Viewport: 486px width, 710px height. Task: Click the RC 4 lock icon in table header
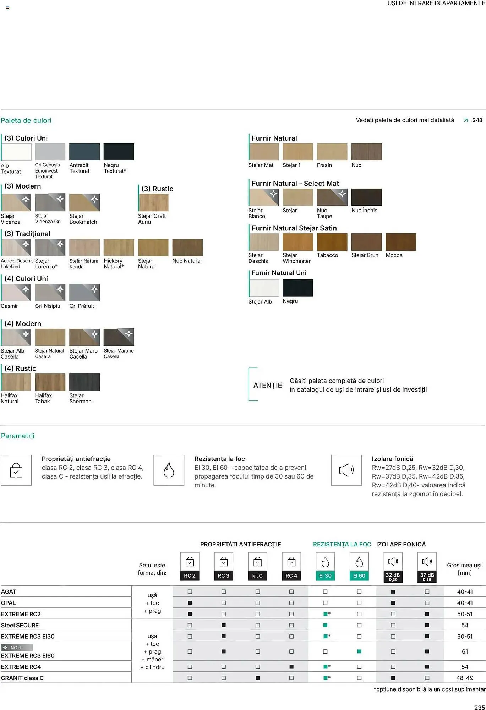tap(291, 562)
